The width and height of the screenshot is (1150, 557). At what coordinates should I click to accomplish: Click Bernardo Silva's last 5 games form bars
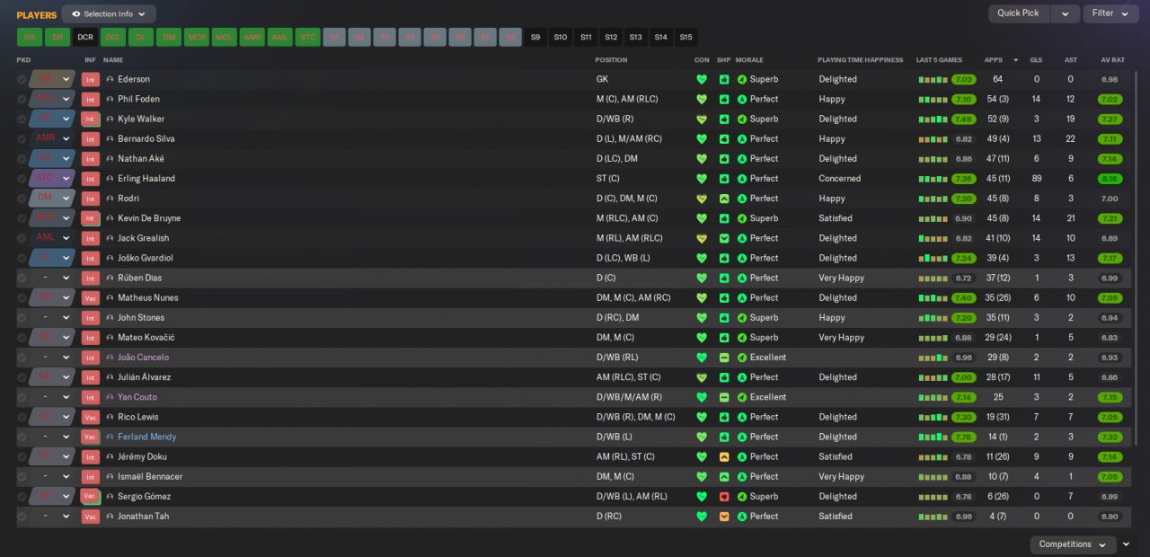pos(933,139)
